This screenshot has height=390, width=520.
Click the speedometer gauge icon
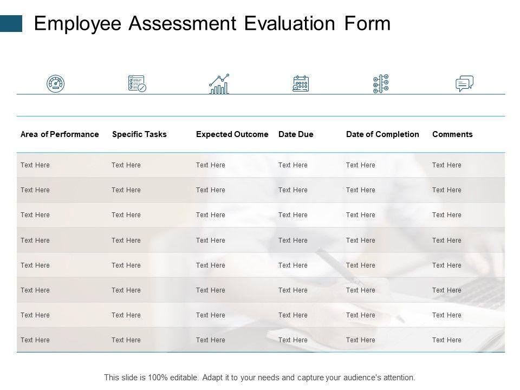click(55, 84)
